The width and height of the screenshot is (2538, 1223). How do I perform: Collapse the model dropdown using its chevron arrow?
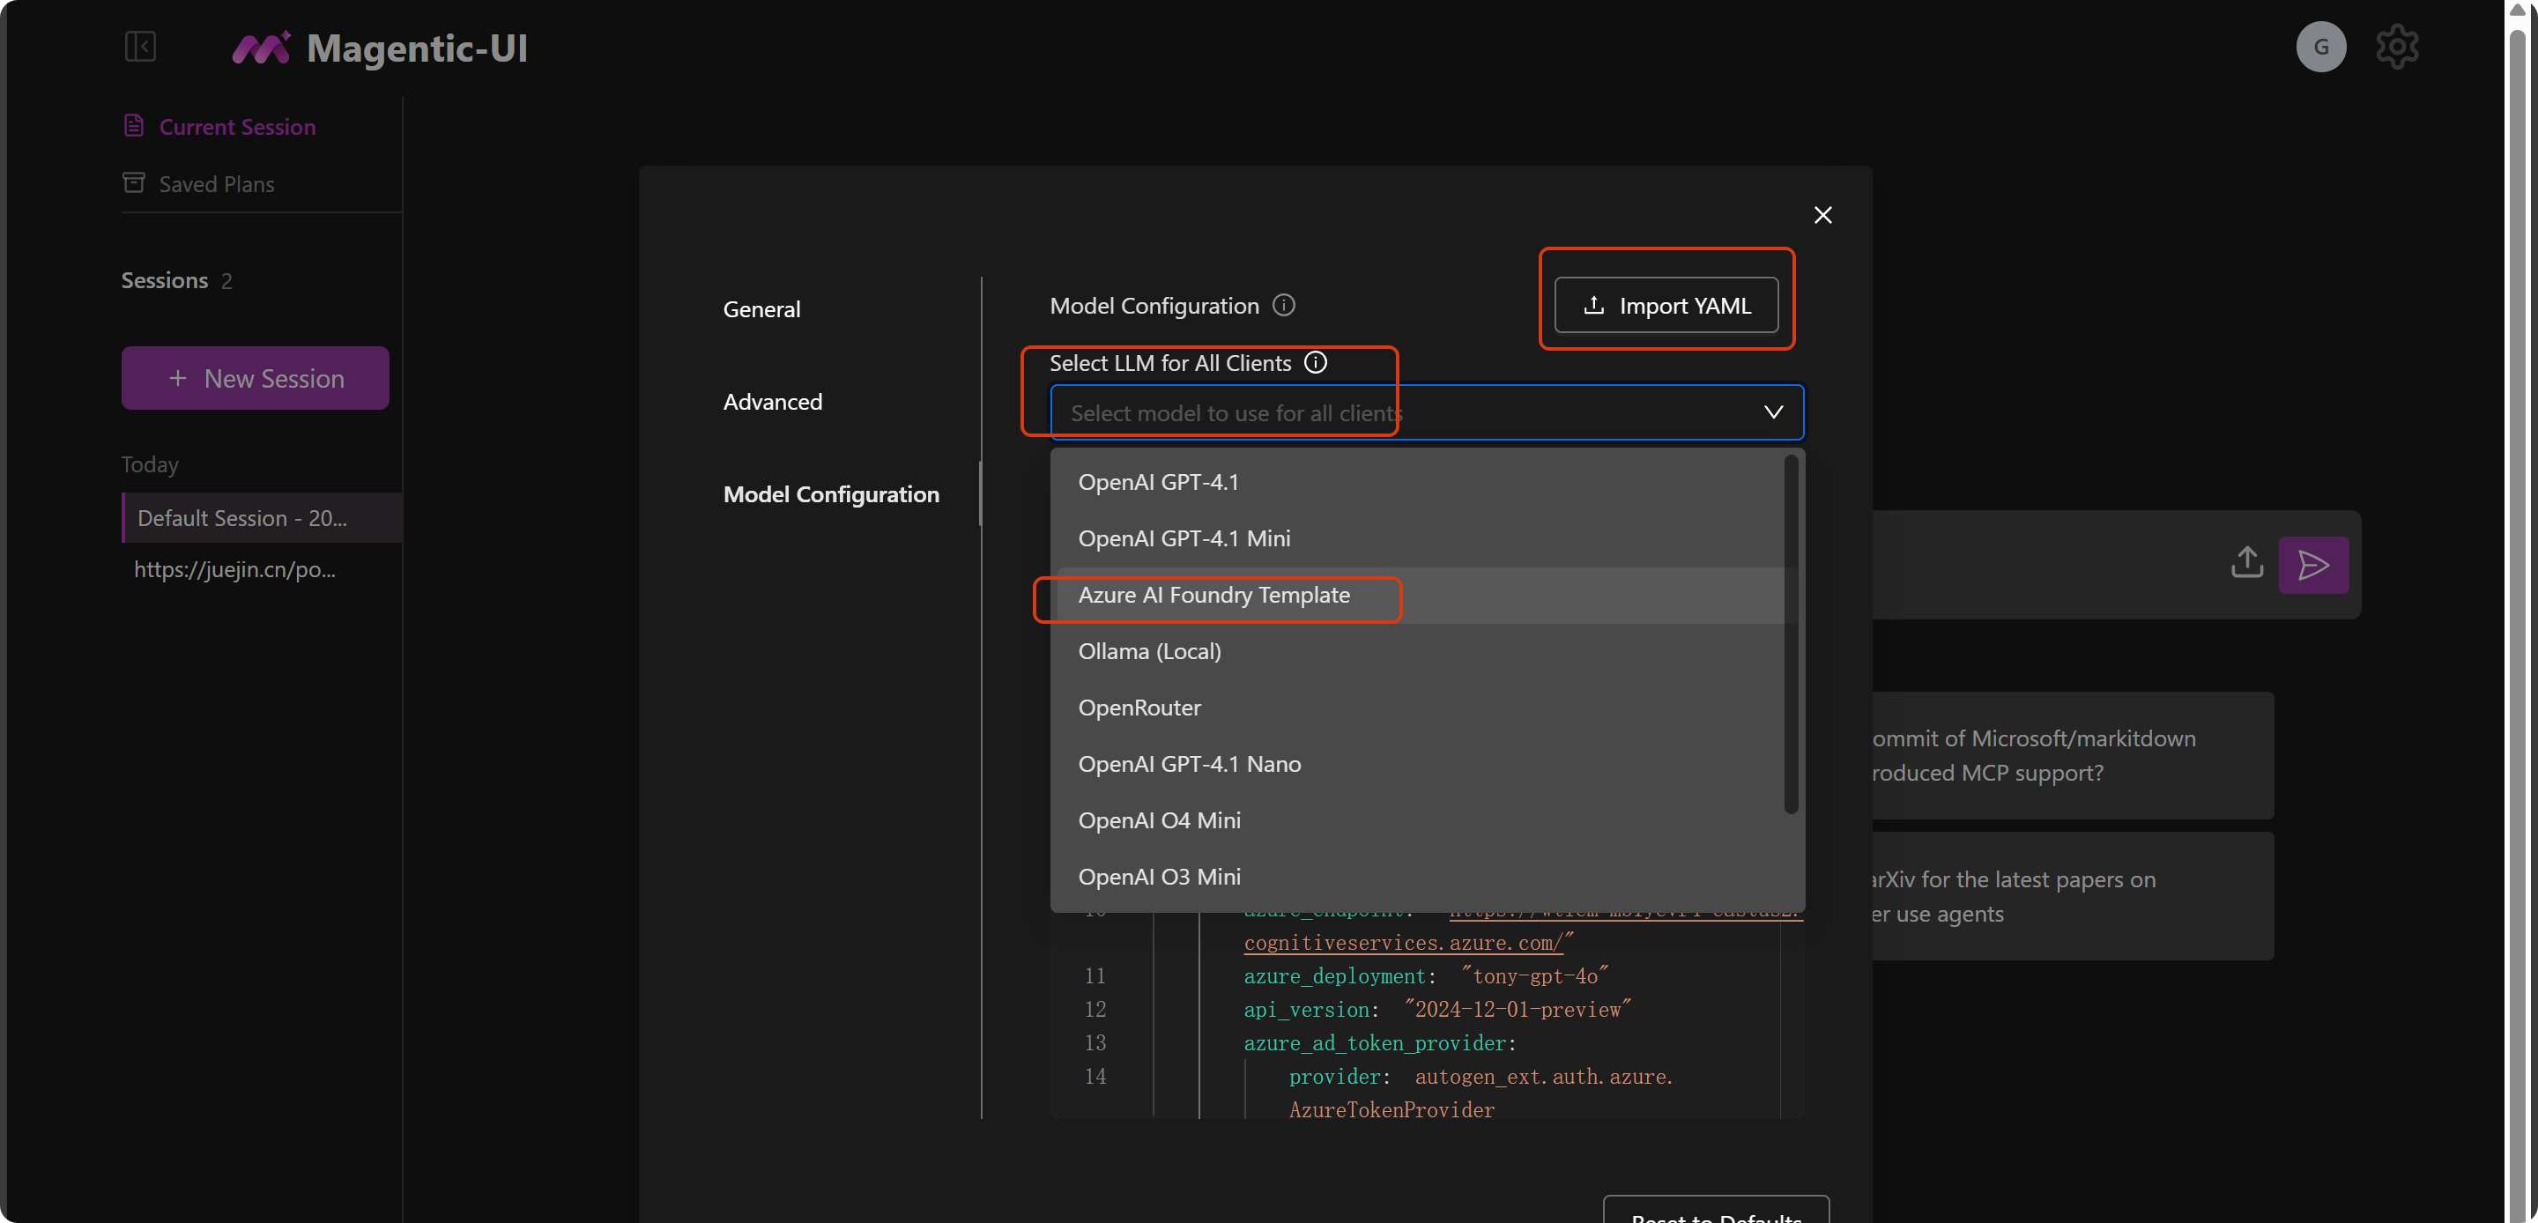[1772, 412]
